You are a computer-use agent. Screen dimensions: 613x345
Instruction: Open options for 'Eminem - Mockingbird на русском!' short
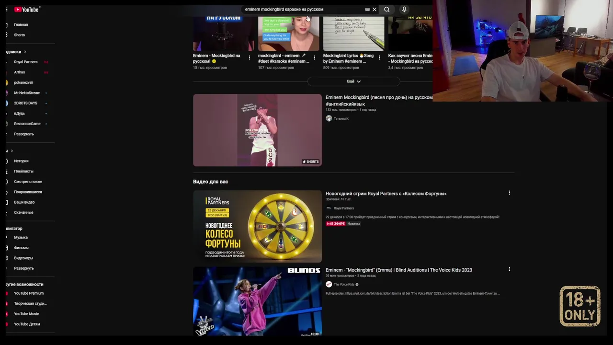point(249,57)
